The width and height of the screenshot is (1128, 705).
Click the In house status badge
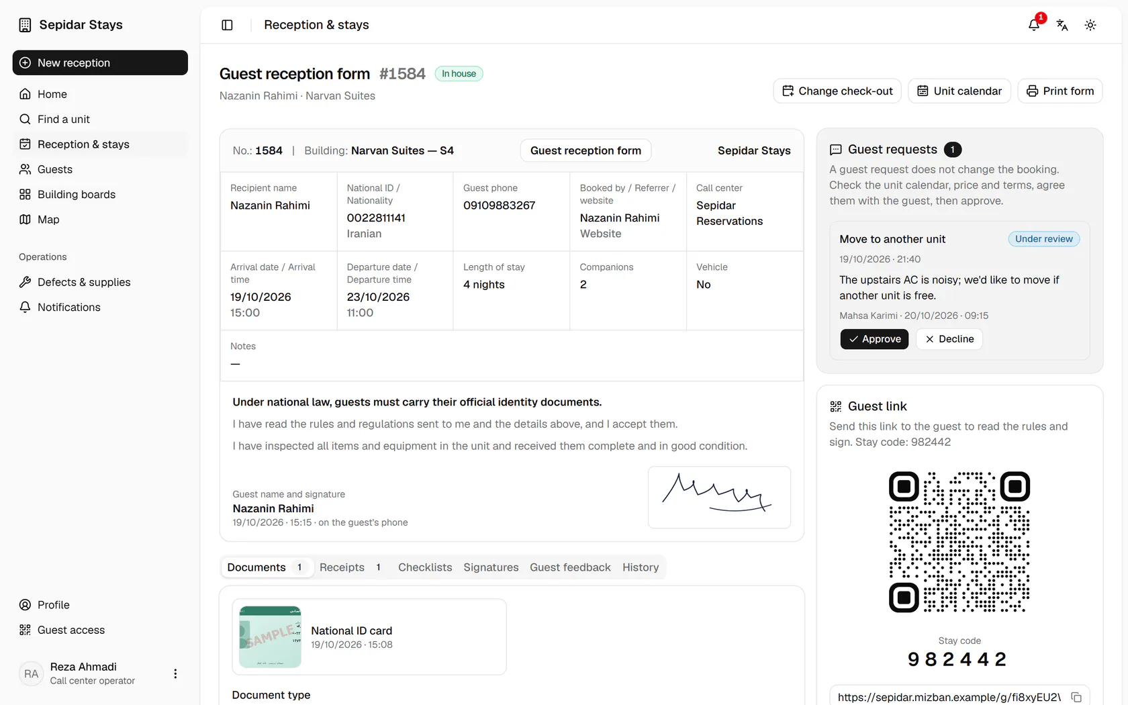459,74
